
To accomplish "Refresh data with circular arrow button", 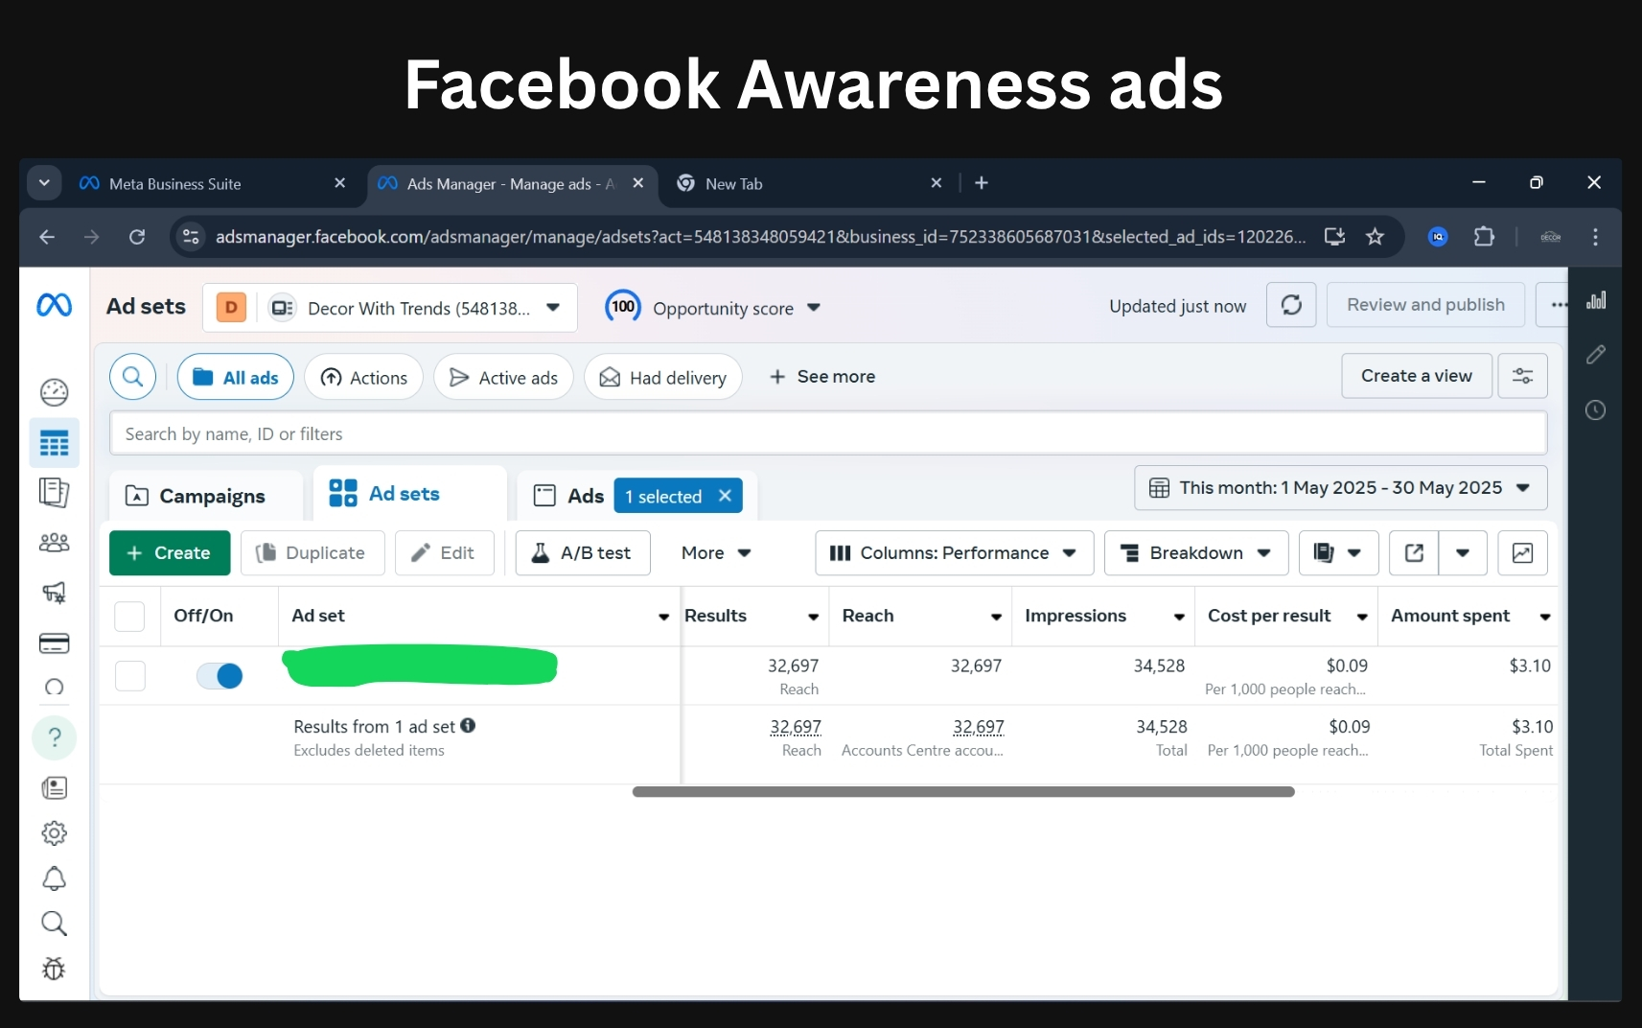I will click(x=1291, y=305).
